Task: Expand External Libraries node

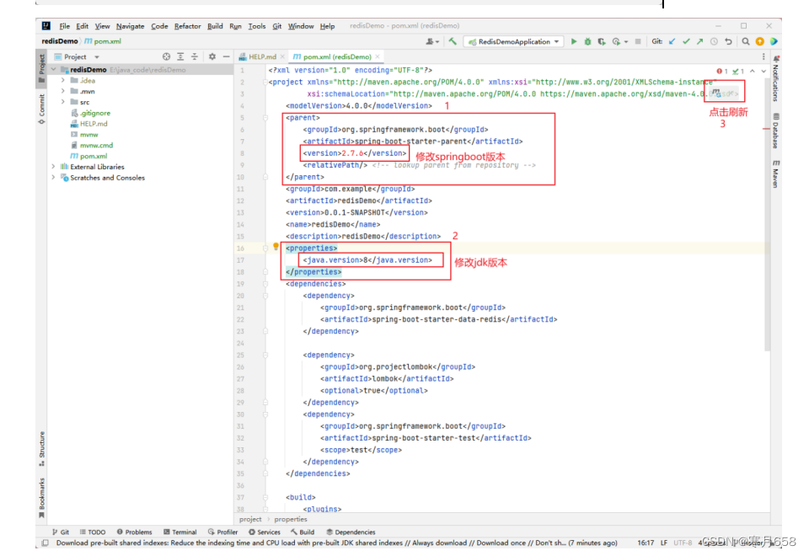Action: 54,167
